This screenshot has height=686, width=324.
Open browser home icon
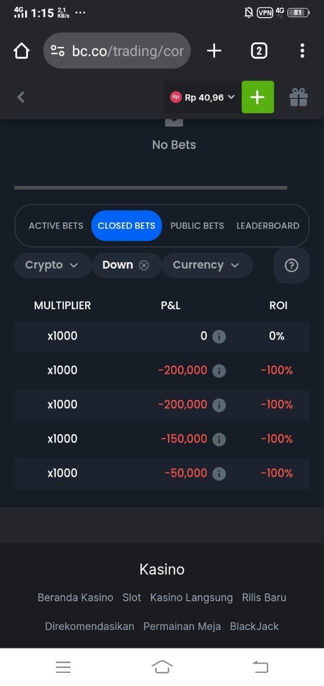(22, 51)
